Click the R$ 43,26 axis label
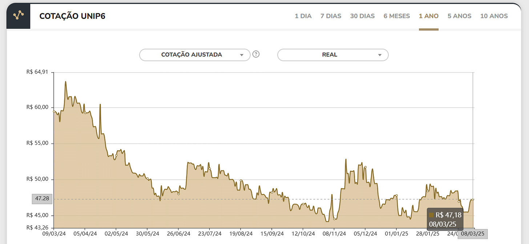Screen dimensions: 529x244 [37, 228]
